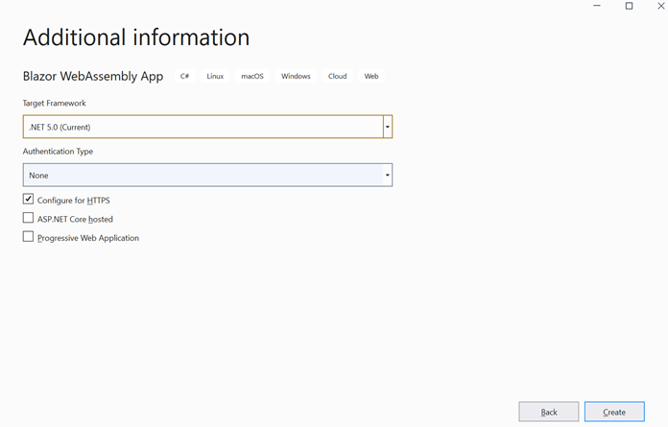Click the Target Framework label
This screenshot has height=427, width=668.
tap(57, 103)
